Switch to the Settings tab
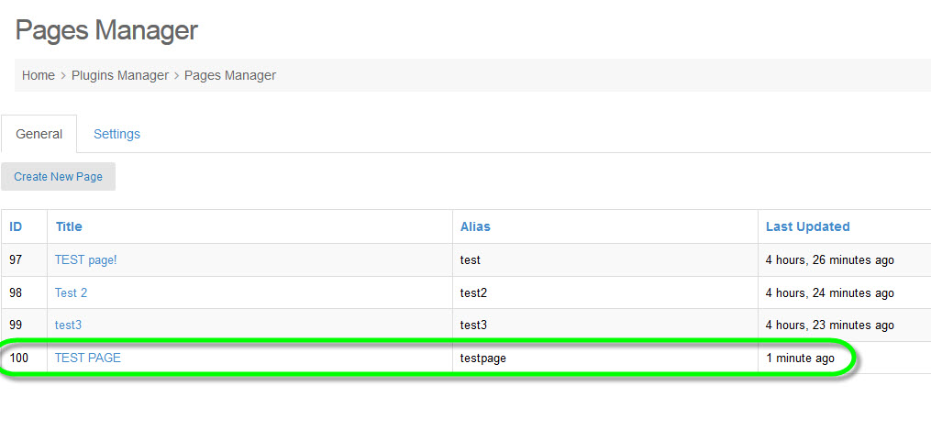Viewport: 931px width, 441px height. pyautogui.click(x=116, y=134)
